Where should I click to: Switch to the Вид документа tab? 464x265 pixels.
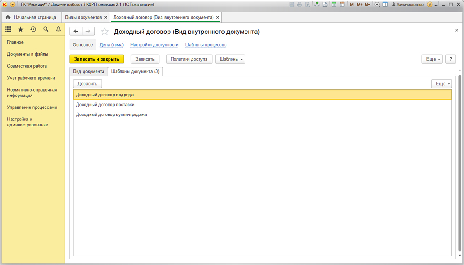coord(89,72)
